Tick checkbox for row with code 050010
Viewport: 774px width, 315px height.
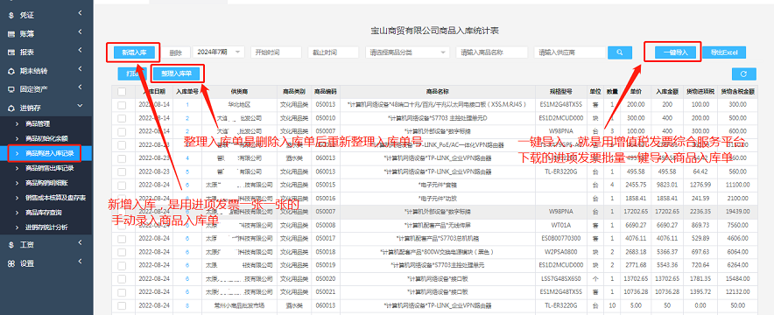click(x=122, y=118)
